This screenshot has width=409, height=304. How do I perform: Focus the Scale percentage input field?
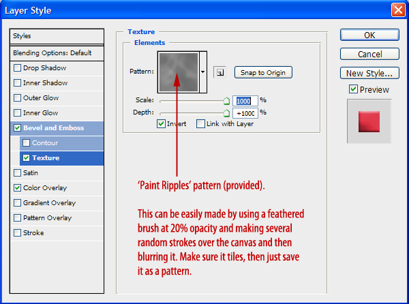click(x=245, y=100)
